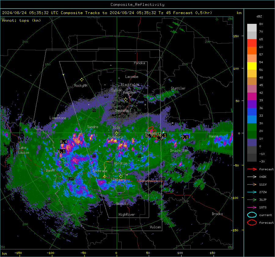This screenshot has width=275, height=257.
Task: Click the 9.1 storm tops label
Action: coord(185,137)
